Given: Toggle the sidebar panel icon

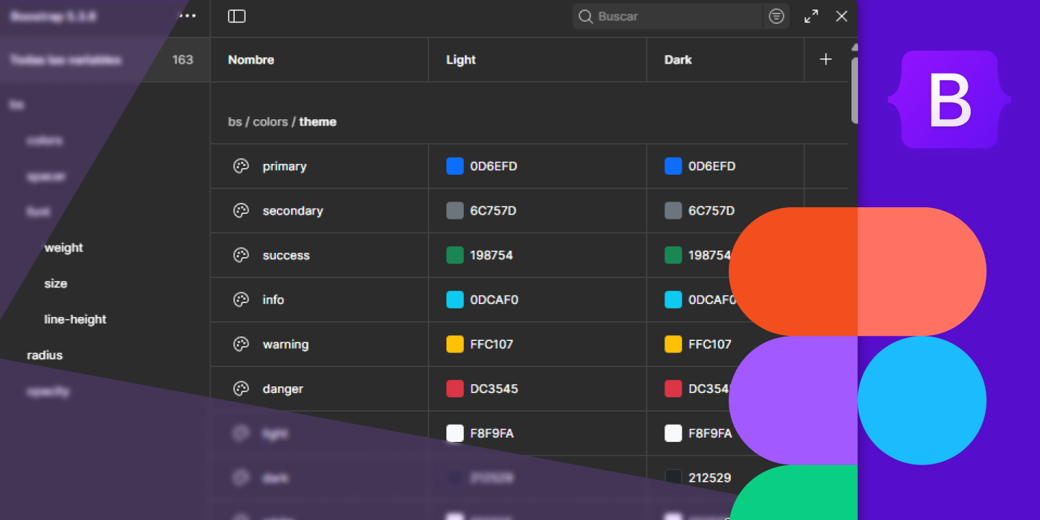Looking at the screenshot, I should 237,17.
